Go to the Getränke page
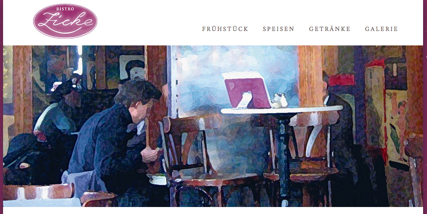Screen dimensions: 427x214 (x=330, y=29)
